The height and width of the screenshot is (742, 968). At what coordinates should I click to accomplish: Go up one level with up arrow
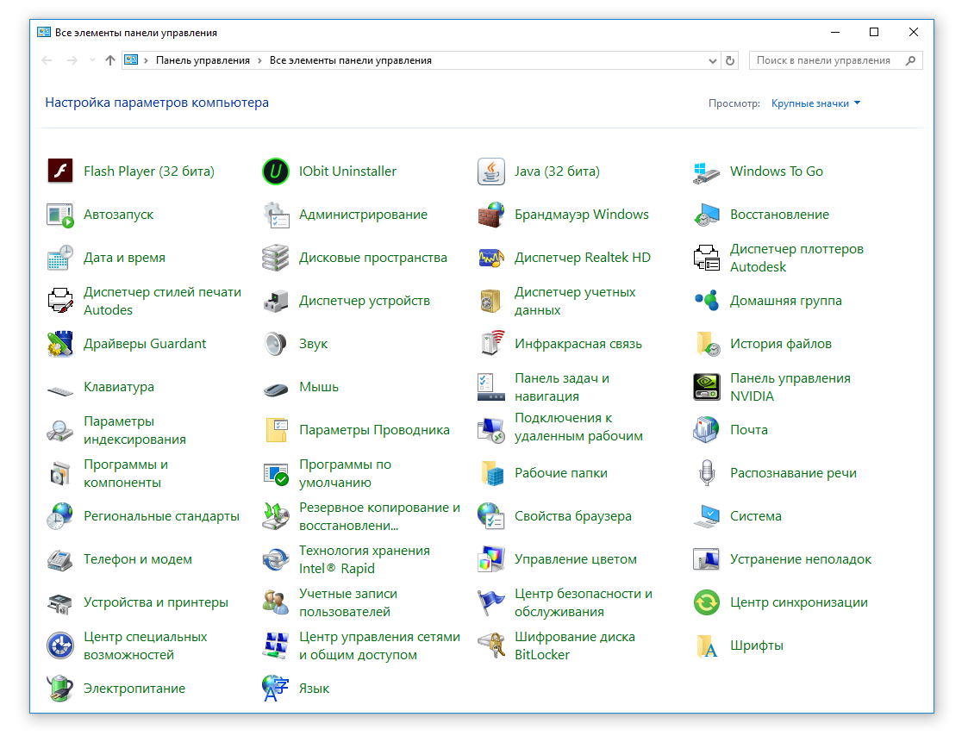pyautogui.click(x=109, y=61)
